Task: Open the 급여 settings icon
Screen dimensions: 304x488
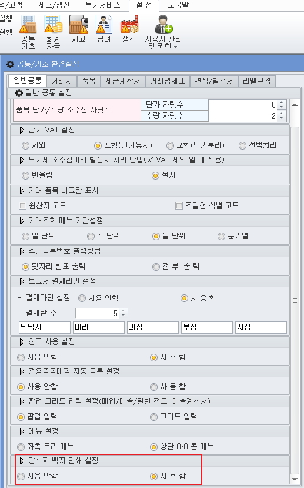Action: [104, 29]
